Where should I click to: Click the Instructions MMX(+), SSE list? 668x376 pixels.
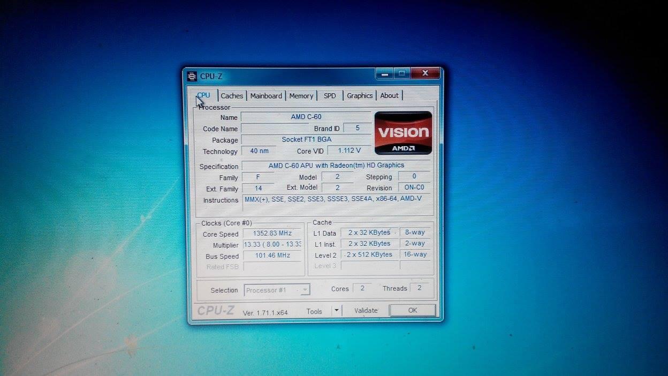336,201
